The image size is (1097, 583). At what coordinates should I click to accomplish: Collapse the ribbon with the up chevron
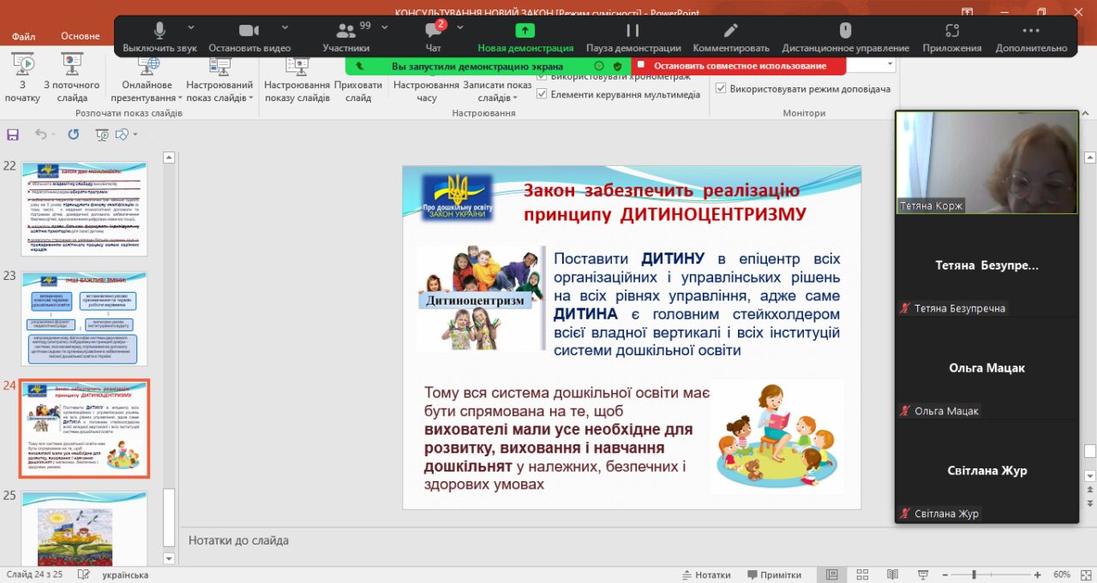pos(1087,113)
